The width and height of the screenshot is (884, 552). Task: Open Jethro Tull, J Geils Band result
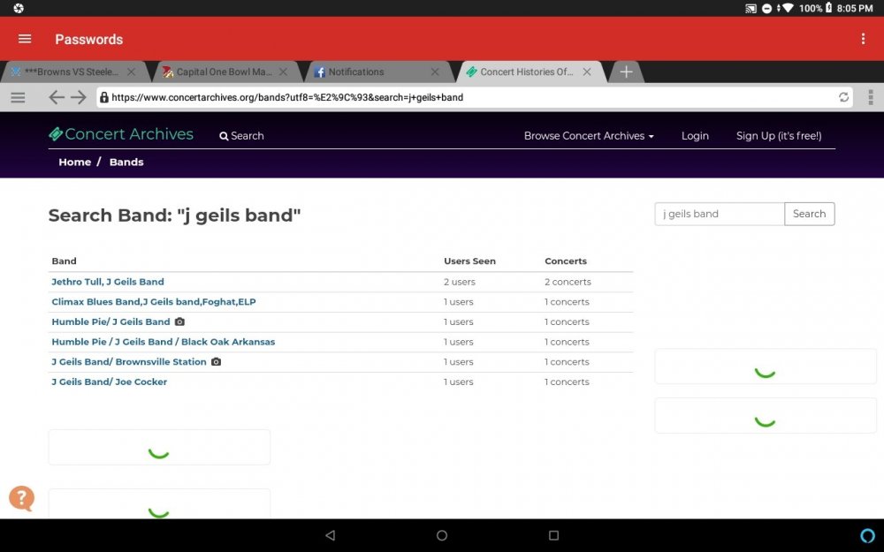108,282
